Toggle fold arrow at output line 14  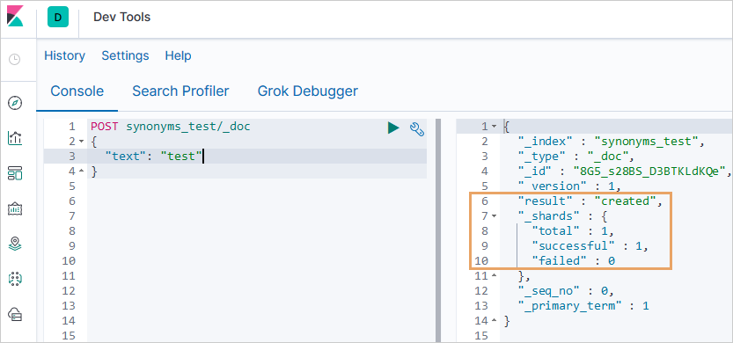pos(495,320)
